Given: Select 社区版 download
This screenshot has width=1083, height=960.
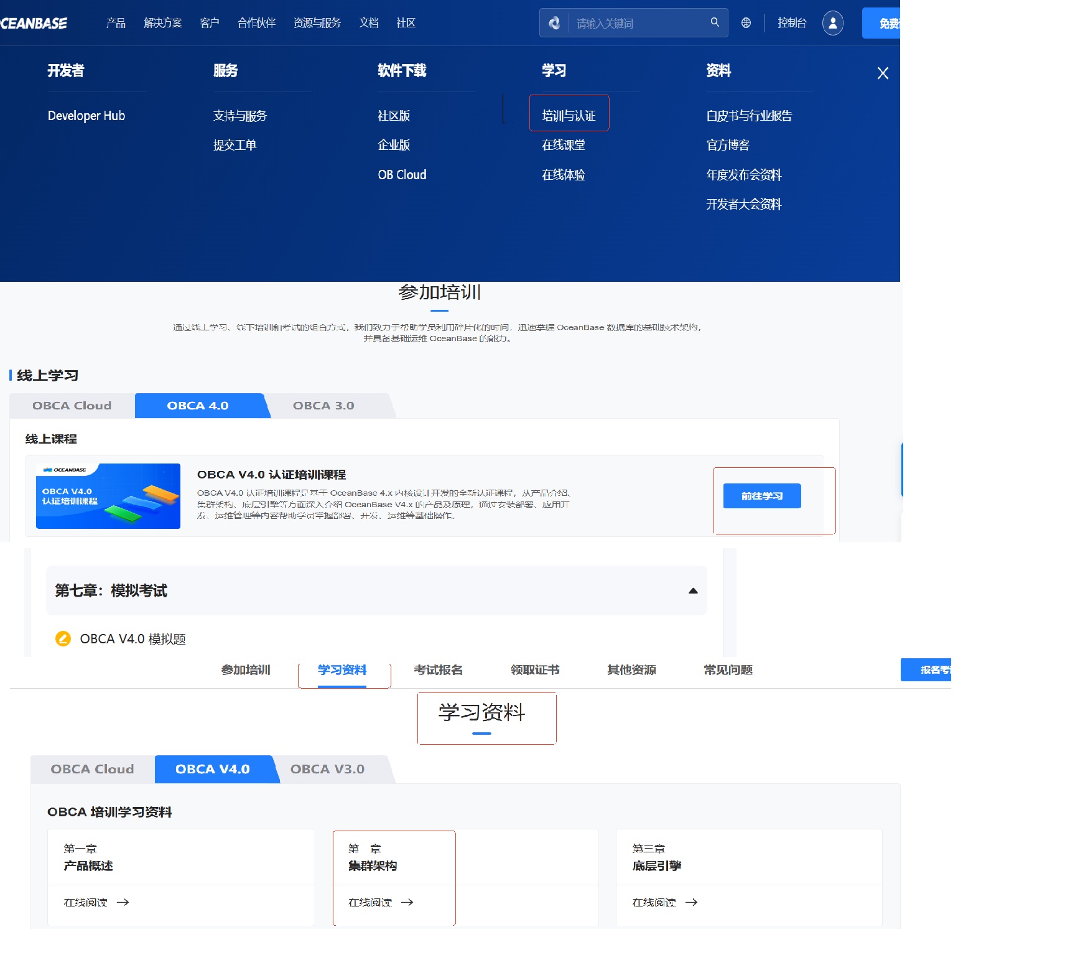Looking at the screenshot, I should pyautogui.click(x=394, y=116).
